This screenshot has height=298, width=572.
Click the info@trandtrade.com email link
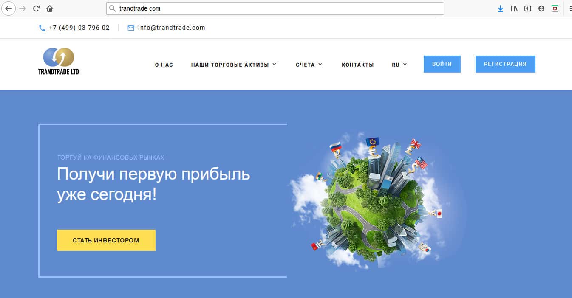172,28
